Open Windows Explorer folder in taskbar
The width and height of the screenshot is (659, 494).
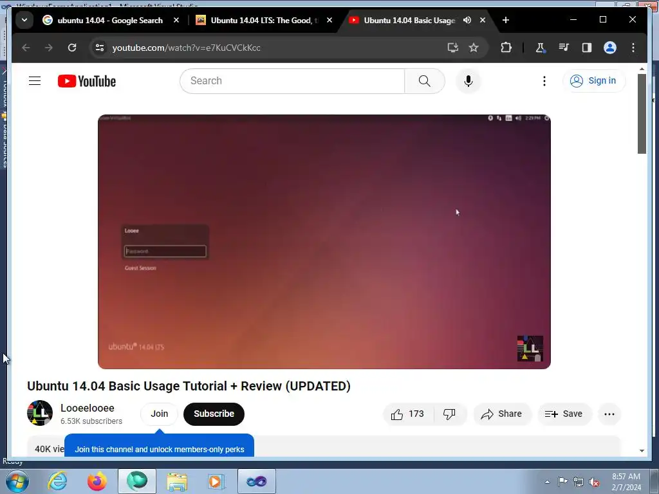tap(177, 481)
